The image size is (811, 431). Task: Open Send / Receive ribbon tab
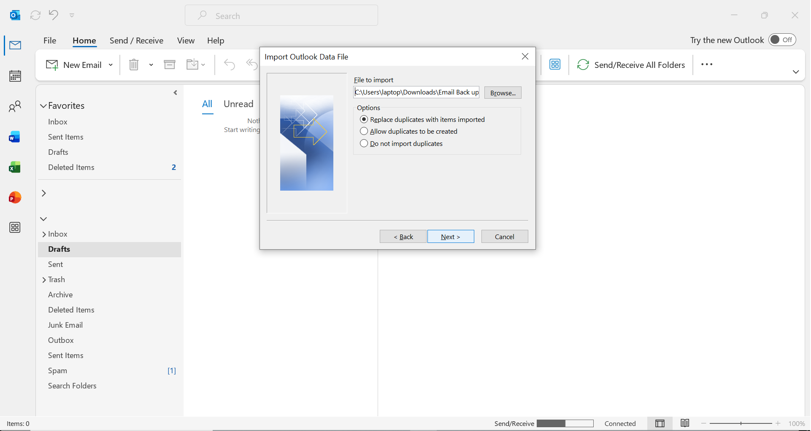136,40
